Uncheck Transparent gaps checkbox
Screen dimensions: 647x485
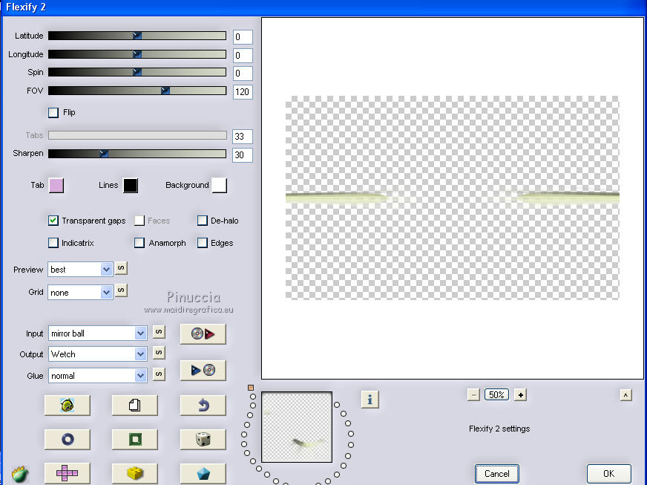(x=53, y=221)
